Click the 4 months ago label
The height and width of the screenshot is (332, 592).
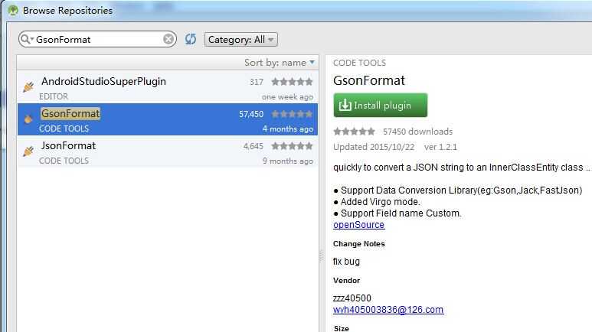pos(288,129)
